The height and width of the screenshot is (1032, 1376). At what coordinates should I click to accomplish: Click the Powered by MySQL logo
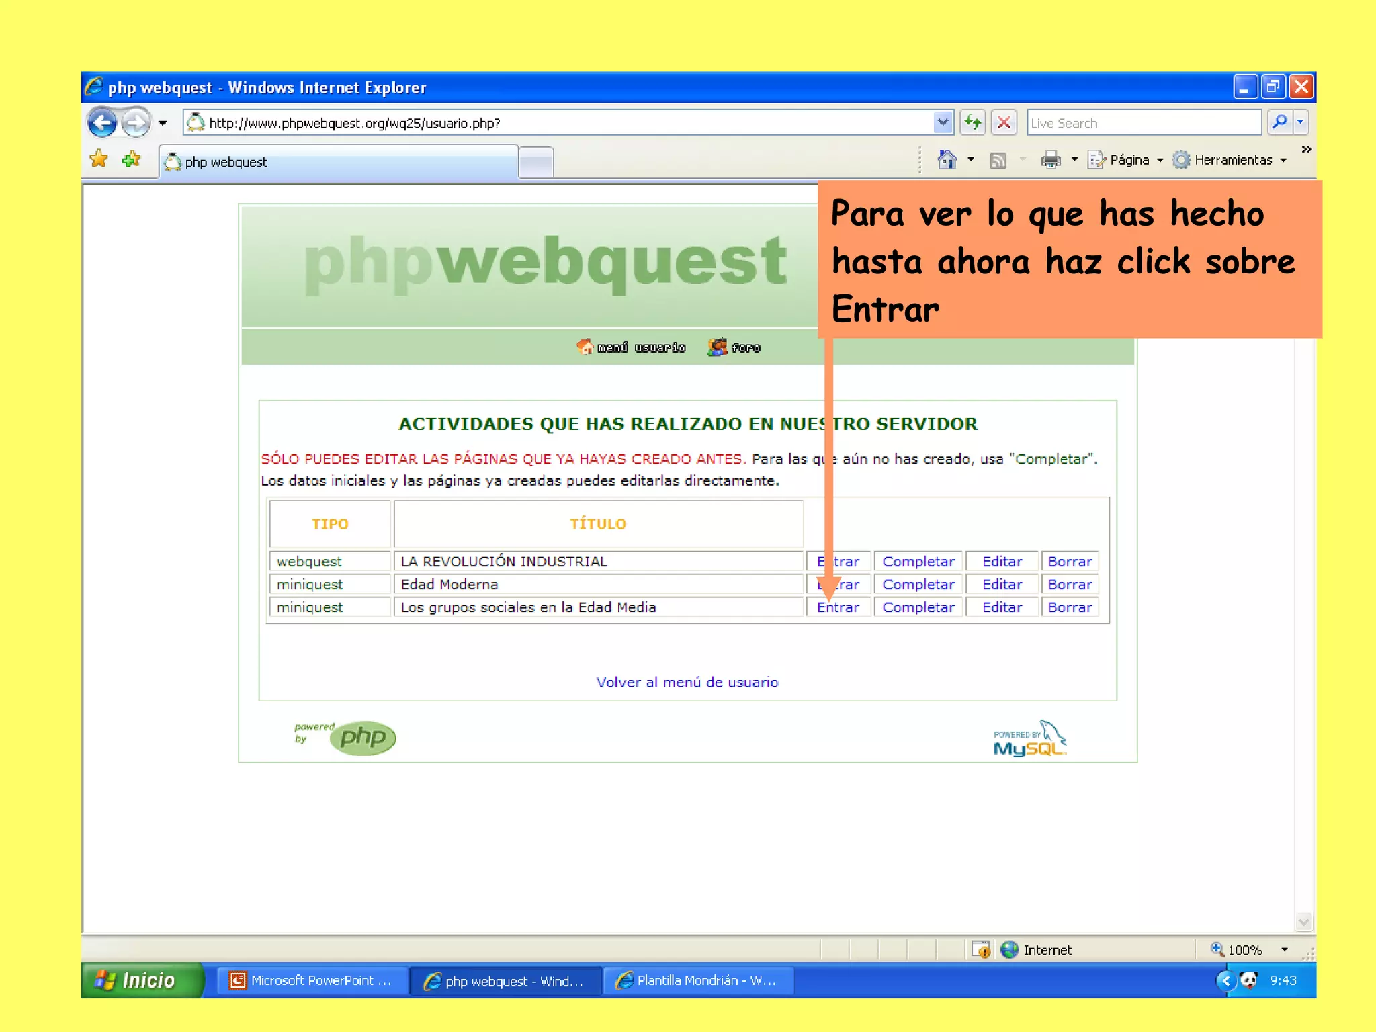point(1030,738)
